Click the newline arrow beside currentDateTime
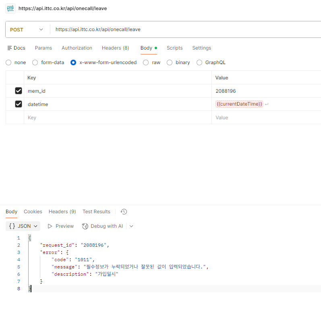This screenshot has width=321, height=310. click(267, 104)
